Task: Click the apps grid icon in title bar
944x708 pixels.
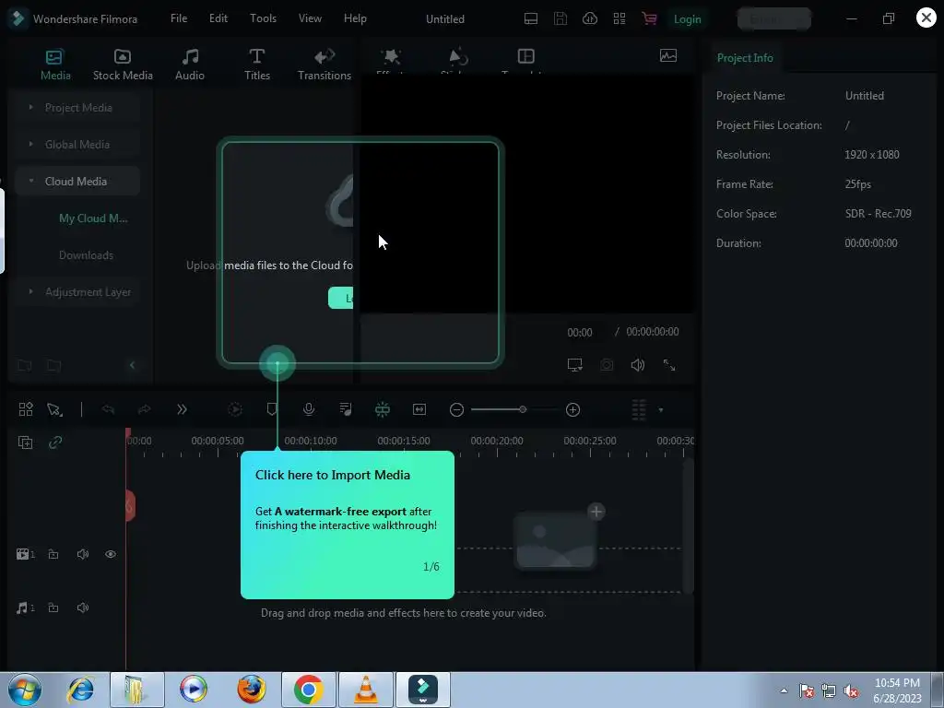Action: [x=619, y=18]
